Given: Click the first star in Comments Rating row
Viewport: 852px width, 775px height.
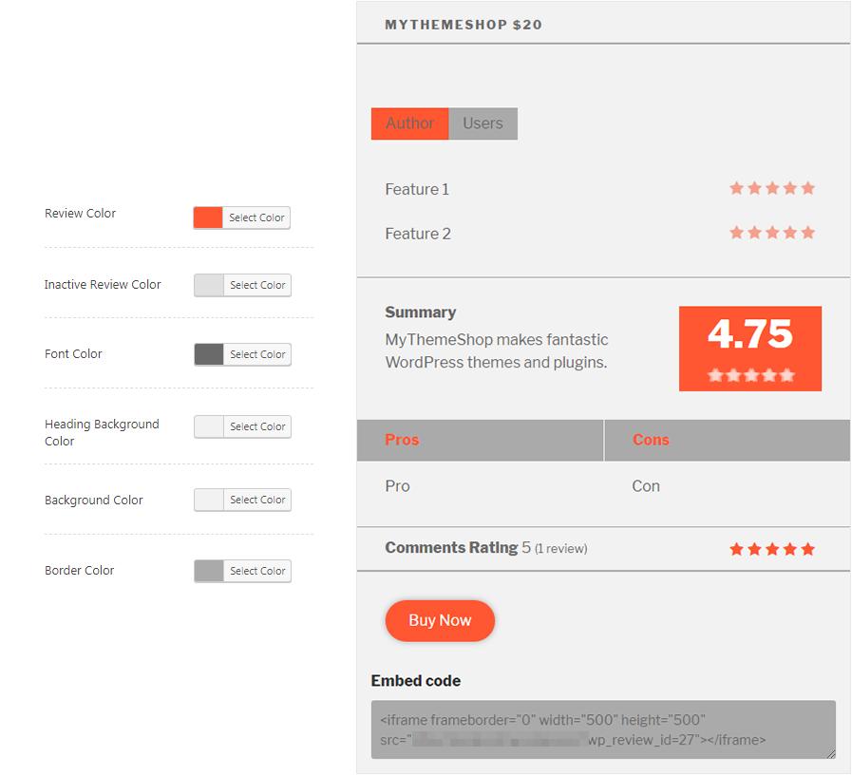Looking at the screenshot, I should (736, 549).
